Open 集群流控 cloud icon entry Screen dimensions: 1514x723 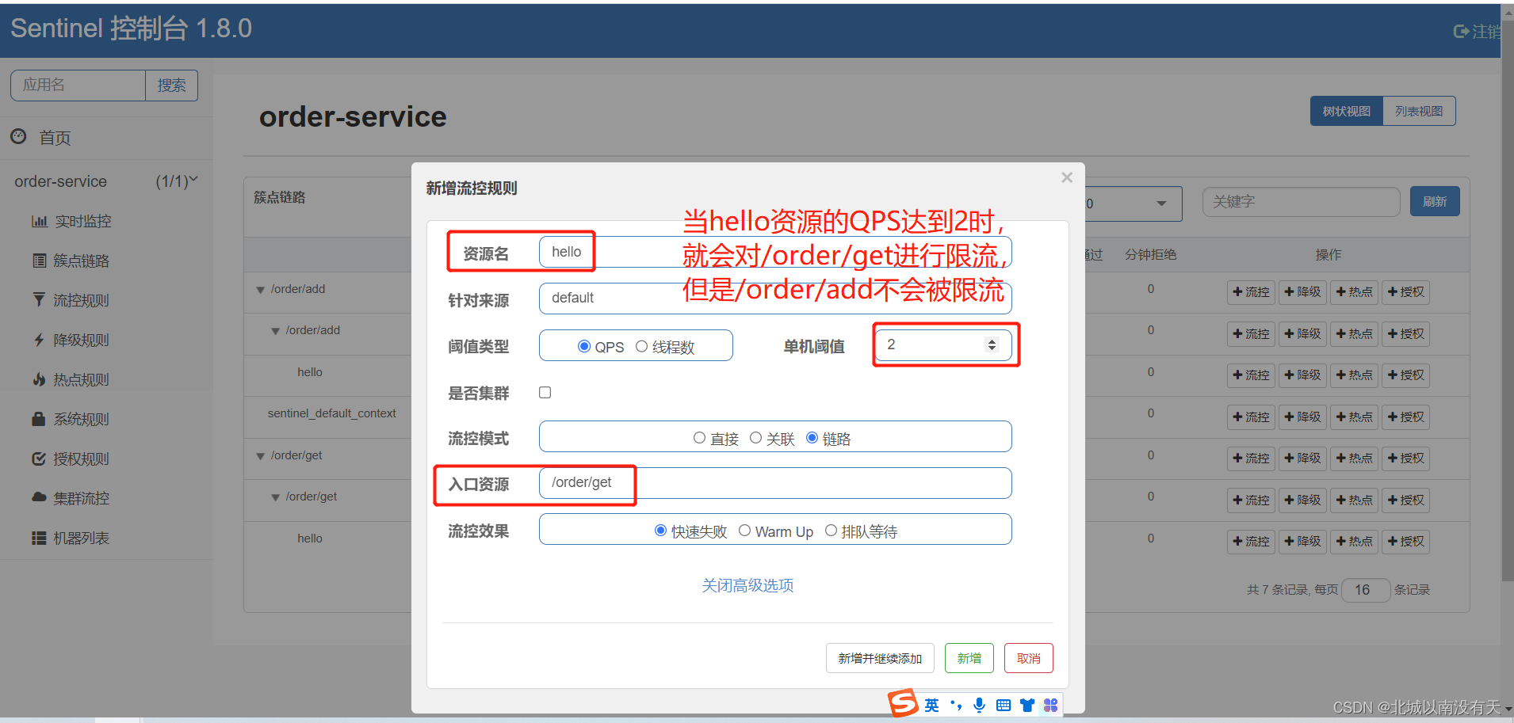(39, 497)
